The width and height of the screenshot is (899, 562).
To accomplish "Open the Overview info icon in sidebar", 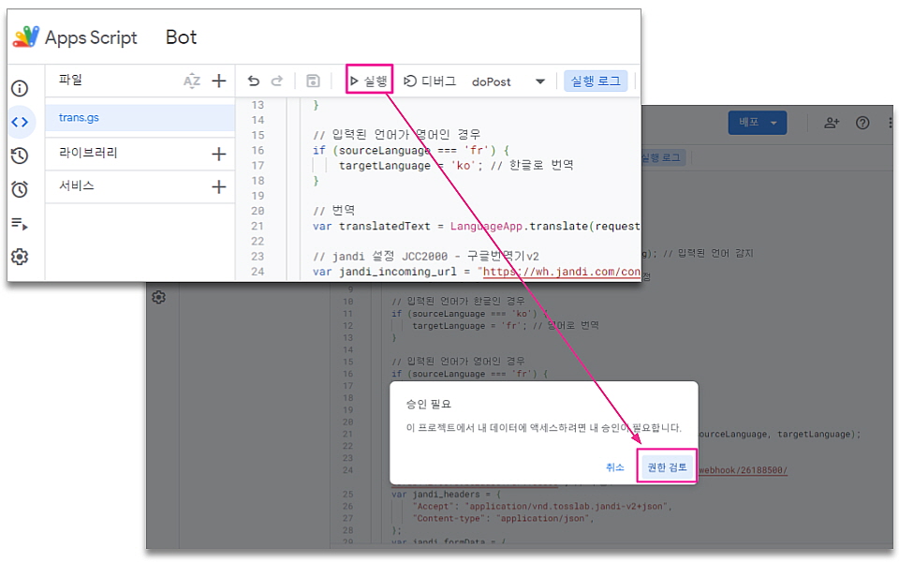I will point(20,89).
